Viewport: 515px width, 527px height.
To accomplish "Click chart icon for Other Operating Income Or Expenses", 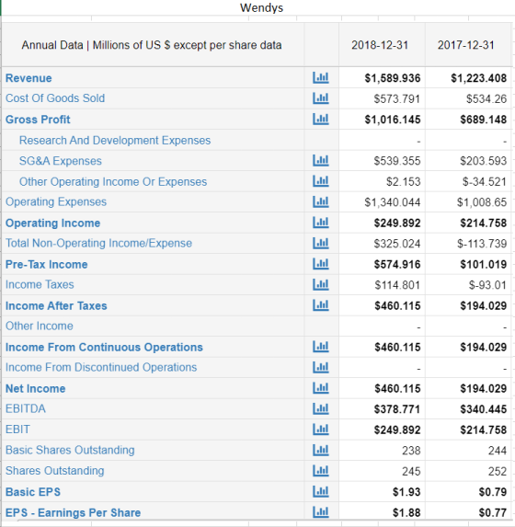I will (x=321, y=181).
